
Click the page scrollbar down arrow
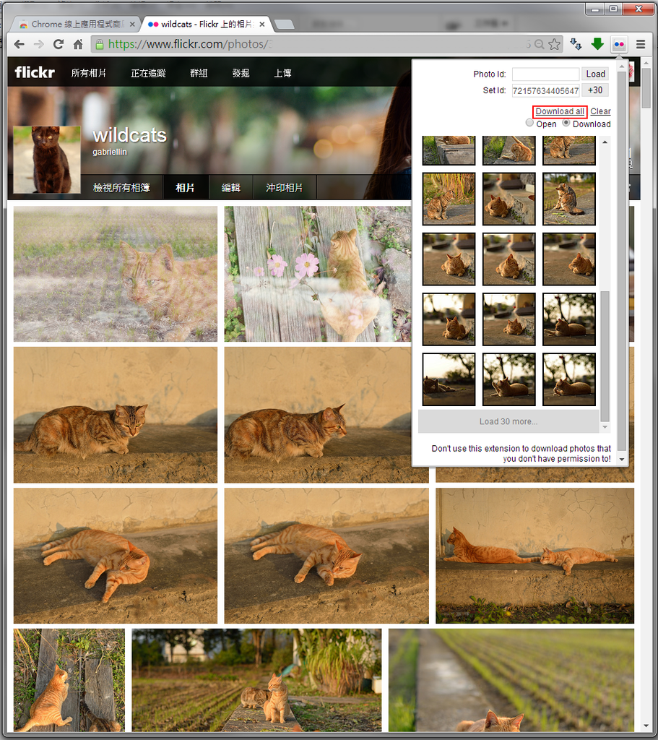coord(646,726)
